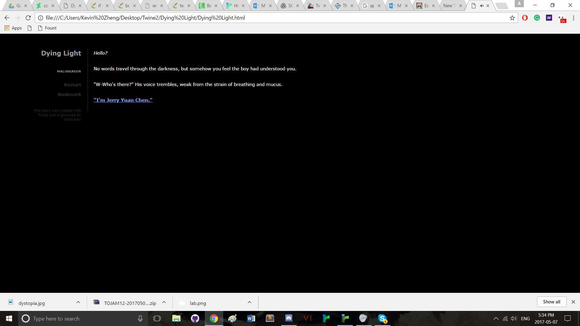
Task: Close the downloads bar
Action: click(573, 302)
